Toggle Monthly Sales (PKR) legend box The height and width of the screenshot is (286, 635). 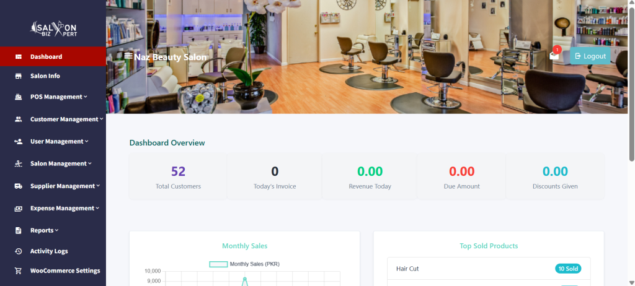tap(218, 264)
